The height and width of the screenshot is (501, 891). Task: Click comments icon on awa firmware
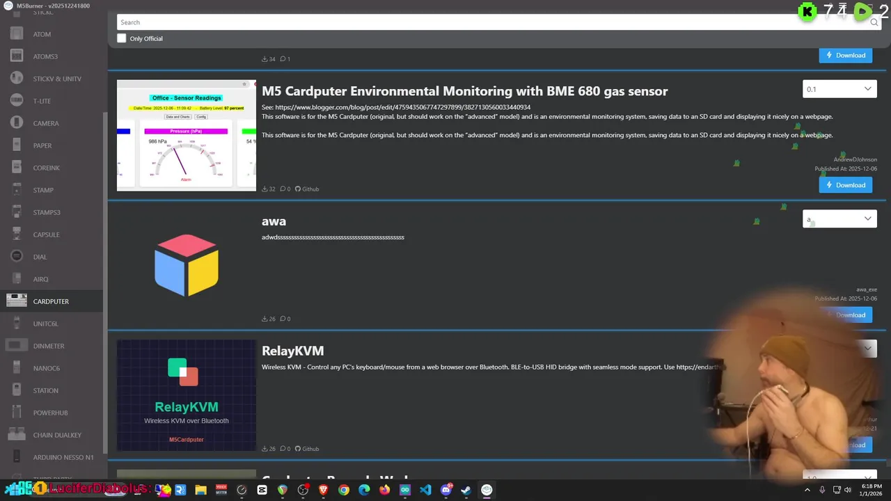point(283,319)
